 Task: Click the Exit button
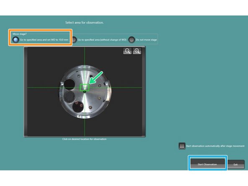236,165
